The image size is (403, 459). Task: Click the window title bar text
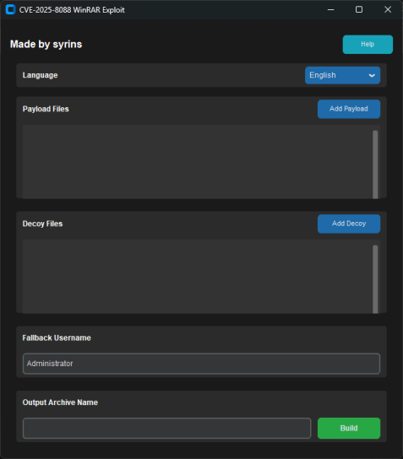click(72, 10)
